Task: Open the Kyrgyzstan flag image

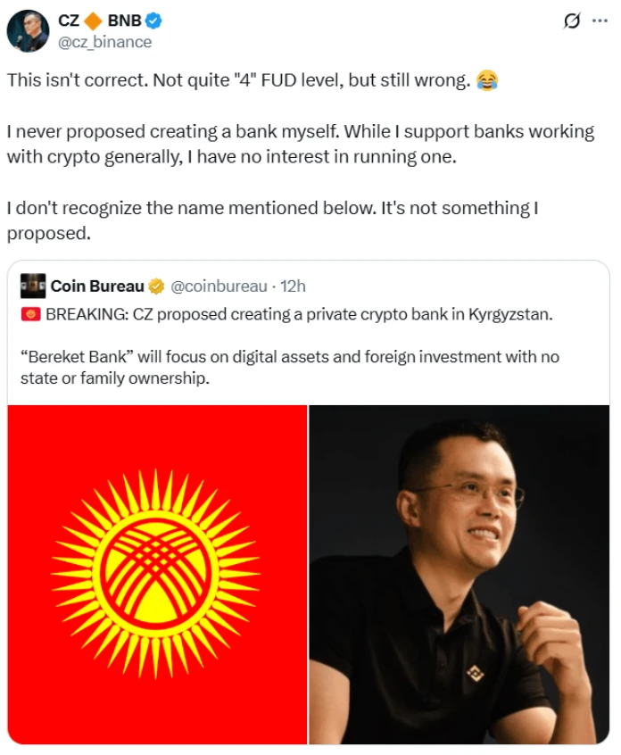Action: [157, 575]
